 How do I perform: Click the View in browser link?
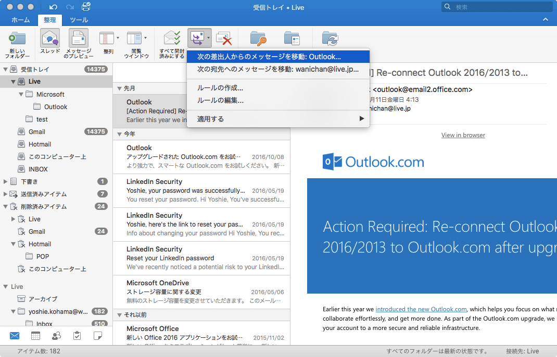[x=463, y=135]
